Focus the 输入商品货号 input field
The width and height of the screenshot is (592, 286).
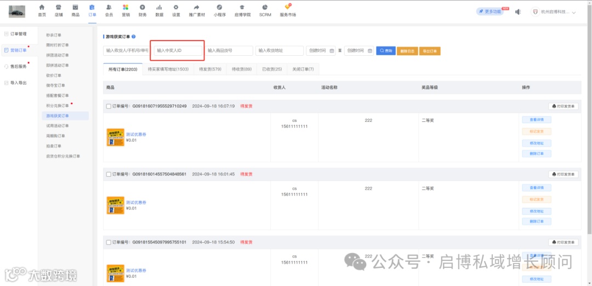(229, 50)
